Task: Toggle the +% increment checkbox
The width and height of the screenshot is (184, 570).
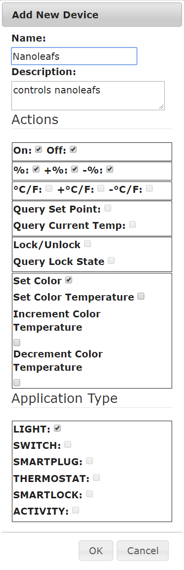Action: coord(75,169)
